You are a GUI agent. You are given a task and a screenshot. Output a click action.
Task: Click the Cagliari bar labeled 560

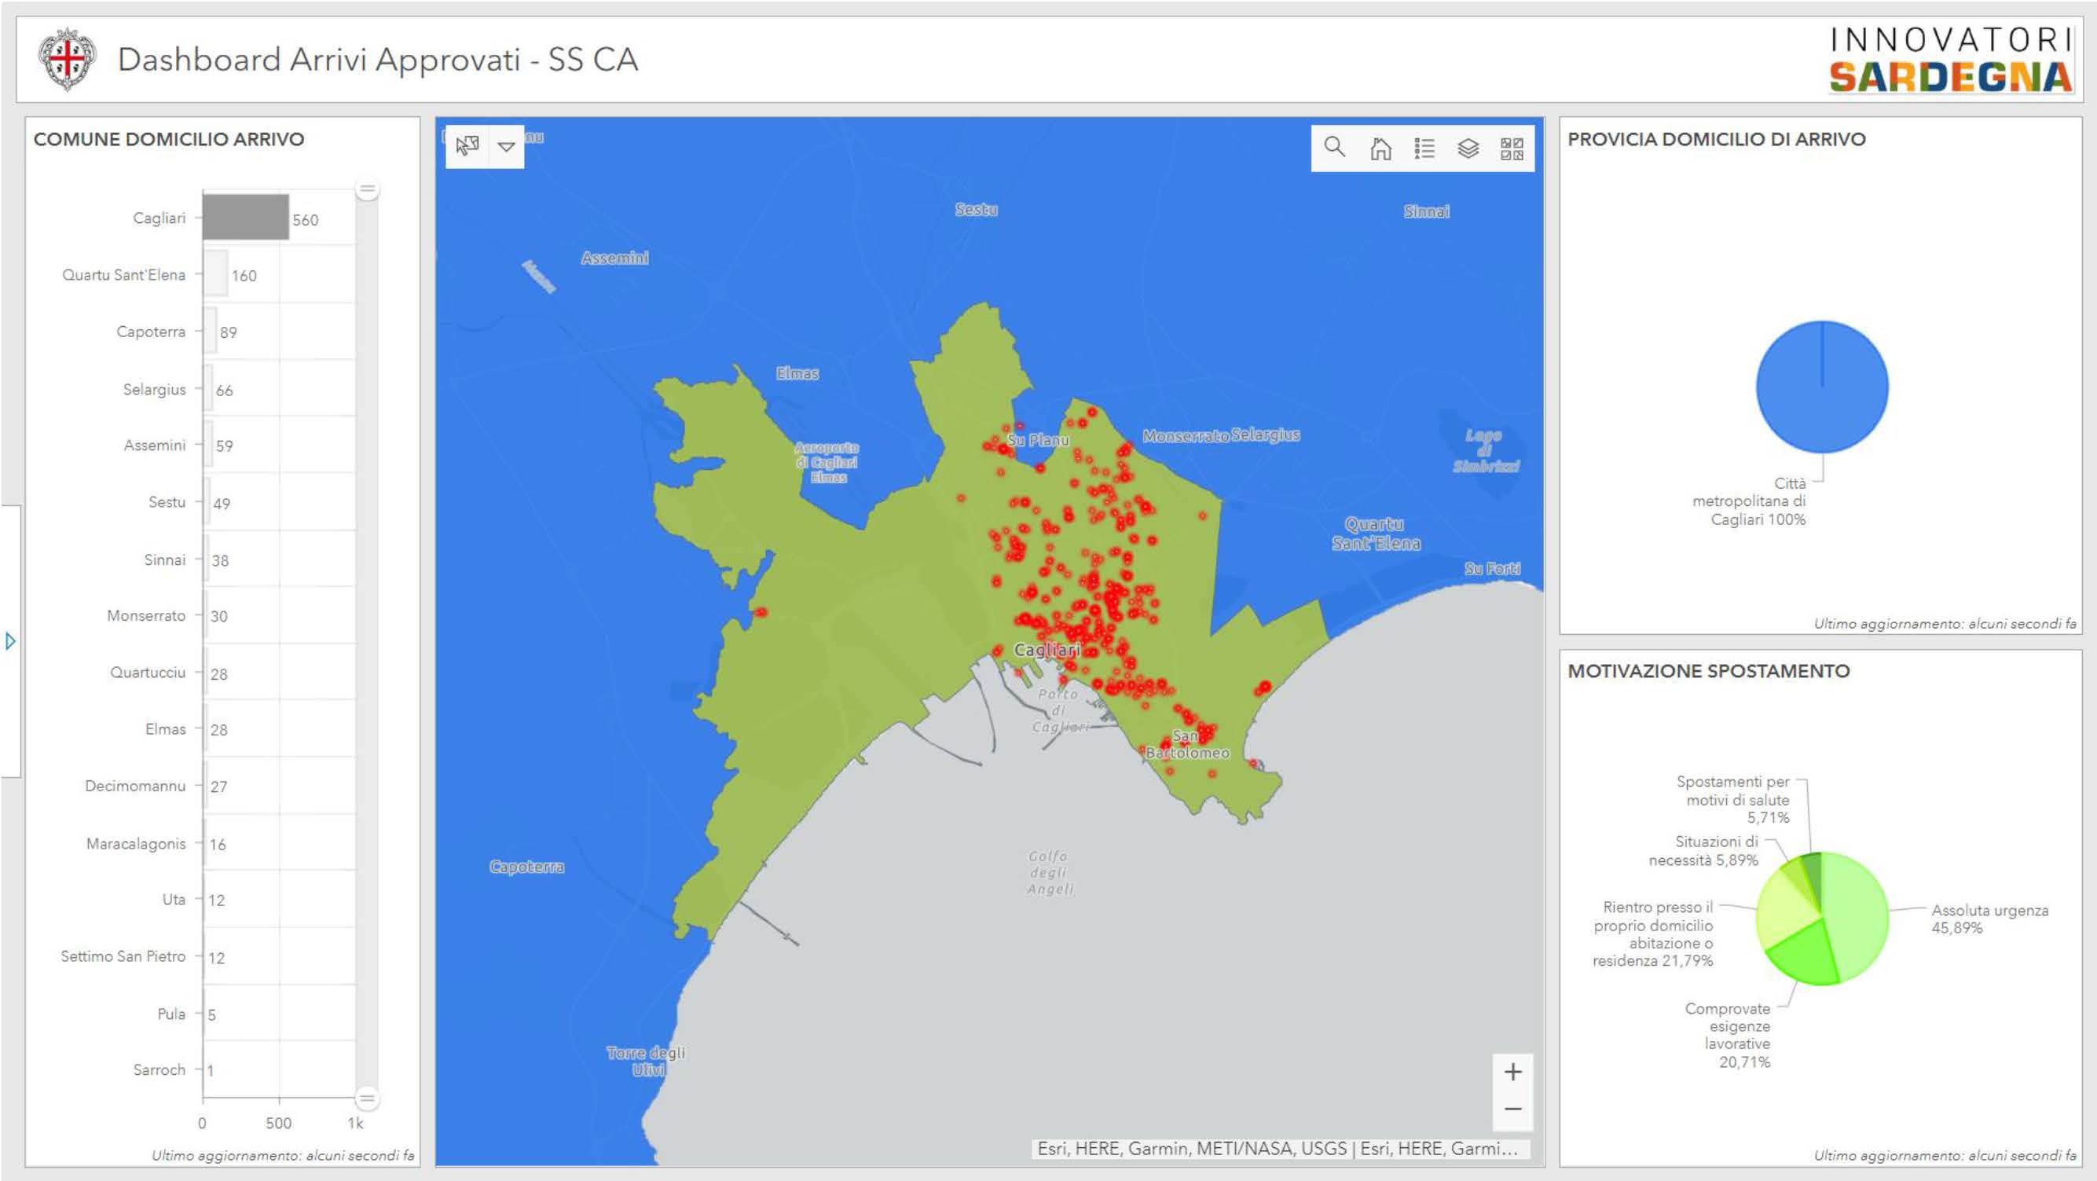(x=245, y=218)
